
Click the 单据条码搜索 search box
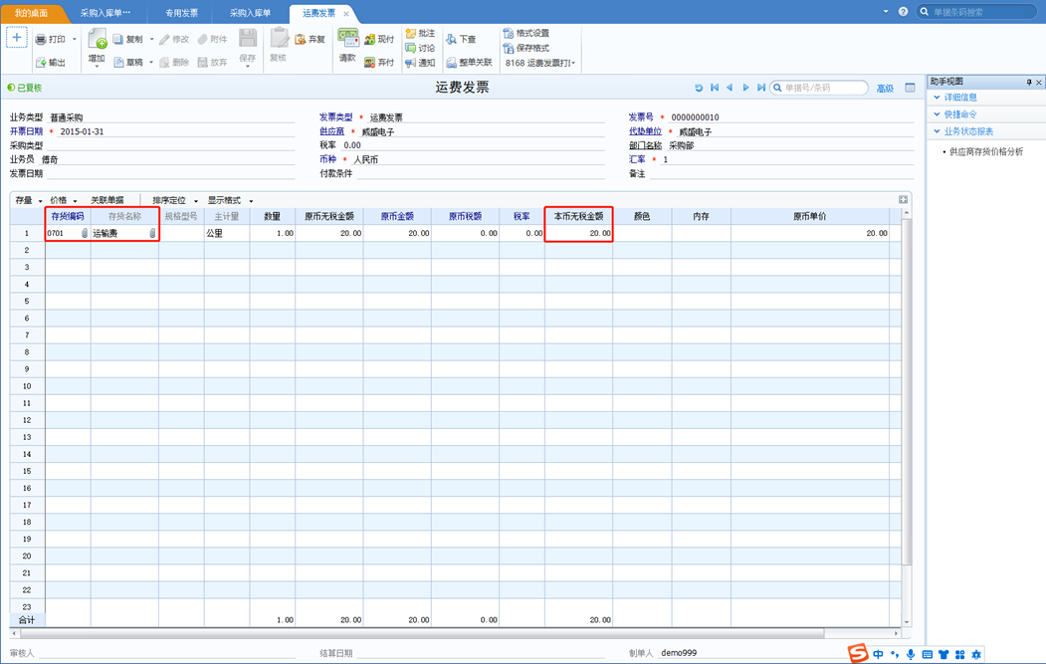(x=978, y=12)
